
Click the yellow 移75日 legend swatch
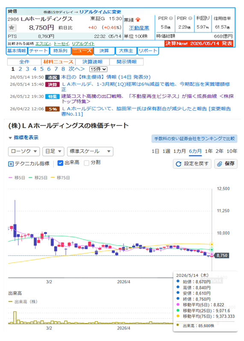coord(53,178)
